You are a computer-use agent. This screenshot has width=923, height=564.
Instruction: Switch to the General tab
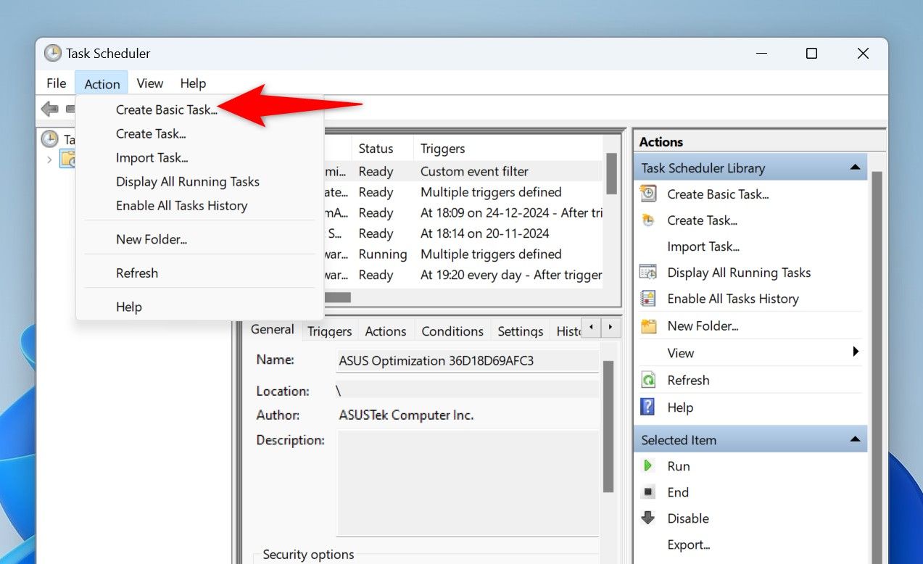pyautogui.click(x=272, y=329)
